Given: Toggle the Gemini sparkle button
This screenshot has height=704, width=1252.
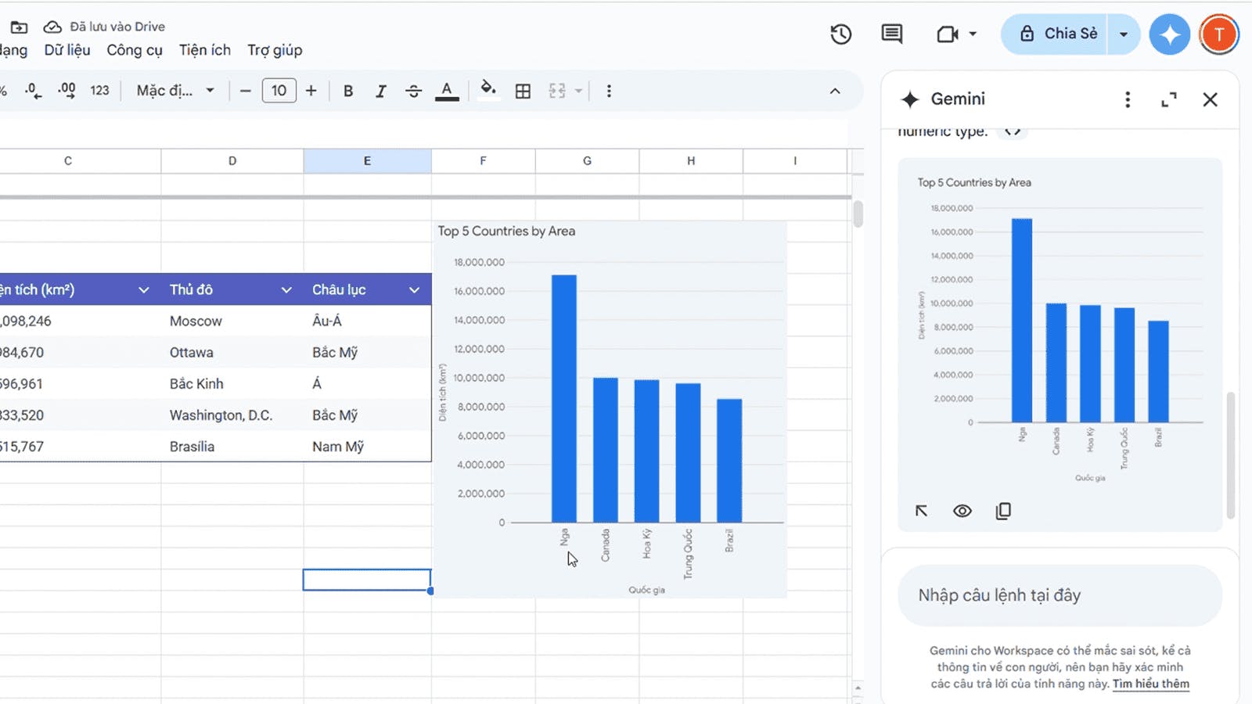Looking at the screenshot, I should pos(1169,34).
